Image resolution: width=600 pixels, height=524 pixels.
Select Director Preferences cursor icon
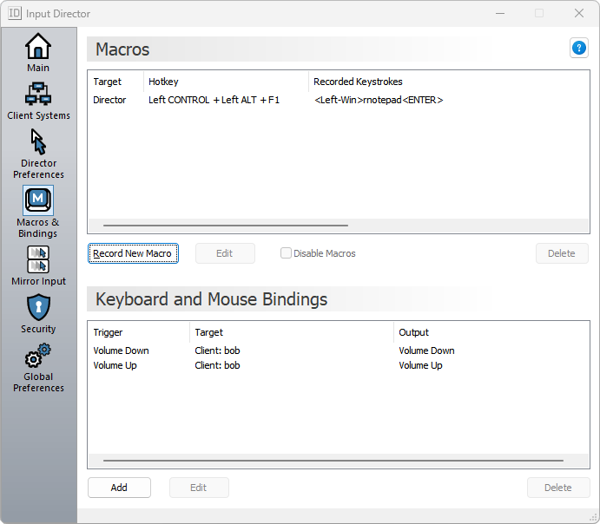[x=38, y=141]
